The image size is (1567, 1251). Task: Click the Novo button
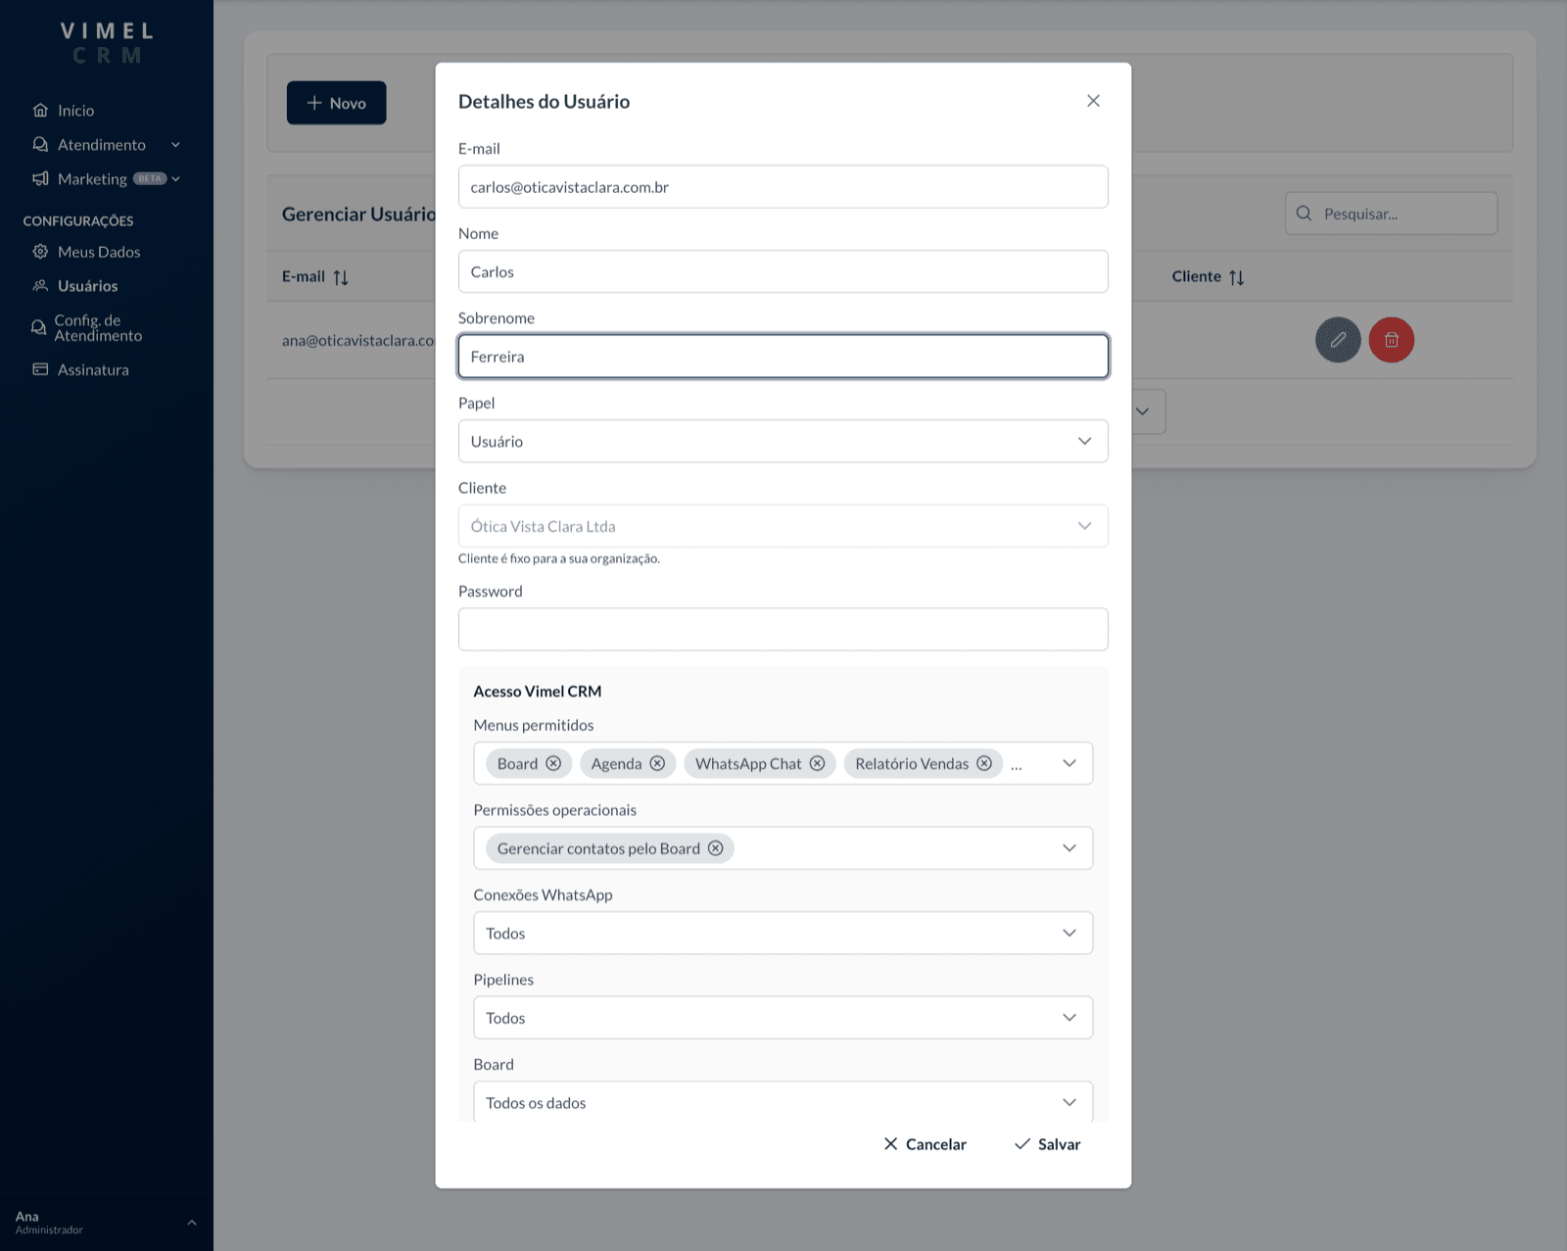[x=337, y=103]
